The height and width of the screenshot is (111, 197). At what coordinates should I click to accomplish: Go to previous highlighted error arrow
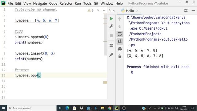98,10
